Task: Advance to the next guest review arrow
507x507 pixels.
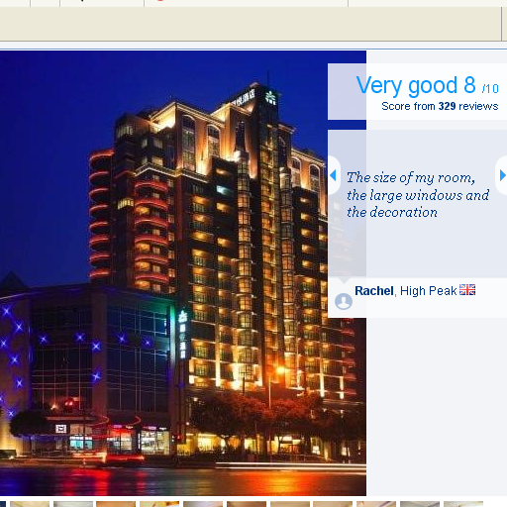Action: (x=502, y=175)
